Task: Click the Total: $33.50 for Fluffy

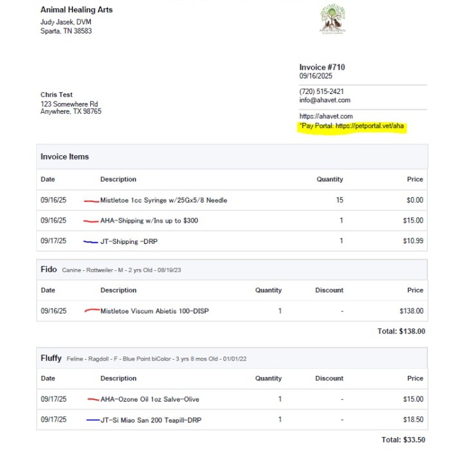Action: [402, 440]
